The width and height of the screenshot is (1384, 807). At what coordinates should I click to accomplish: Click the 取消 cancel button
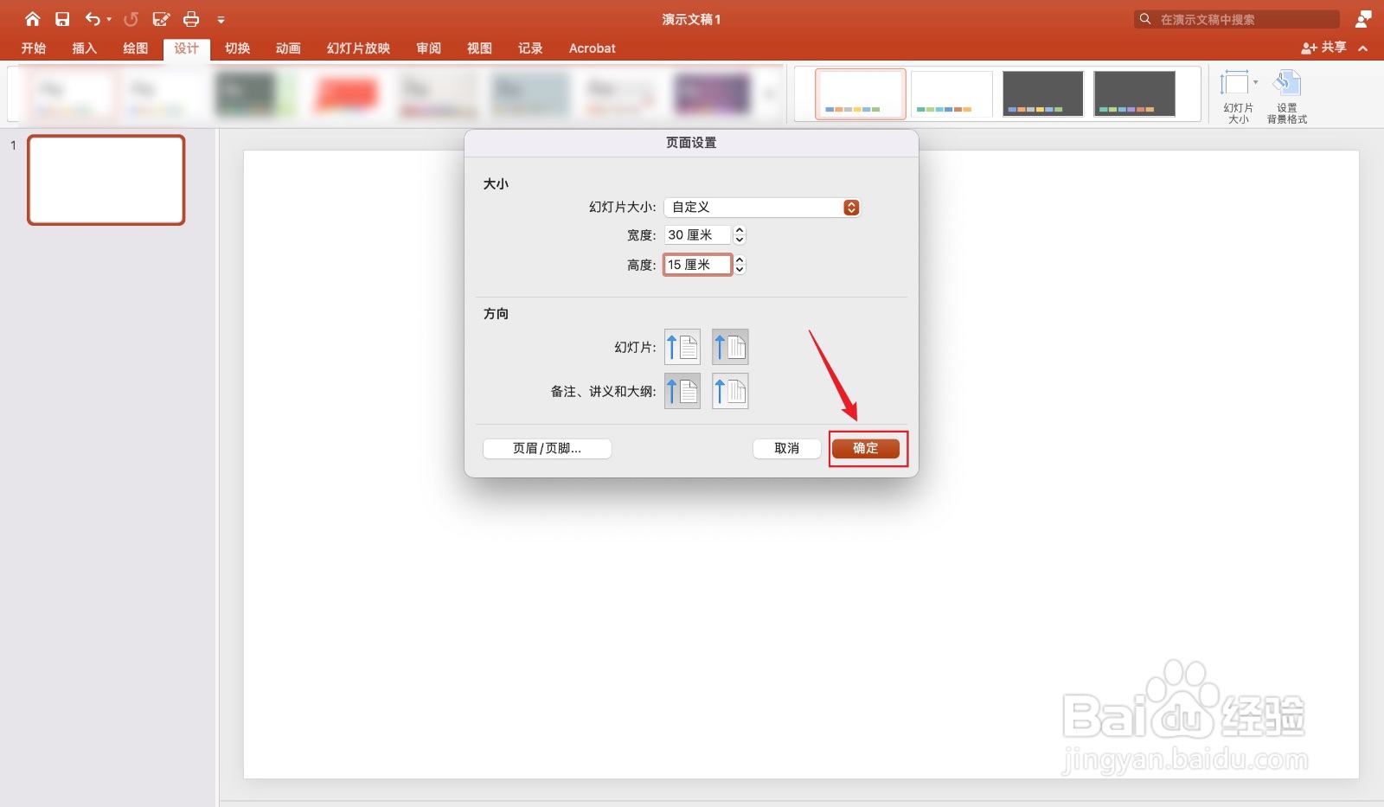coord(786,448)
